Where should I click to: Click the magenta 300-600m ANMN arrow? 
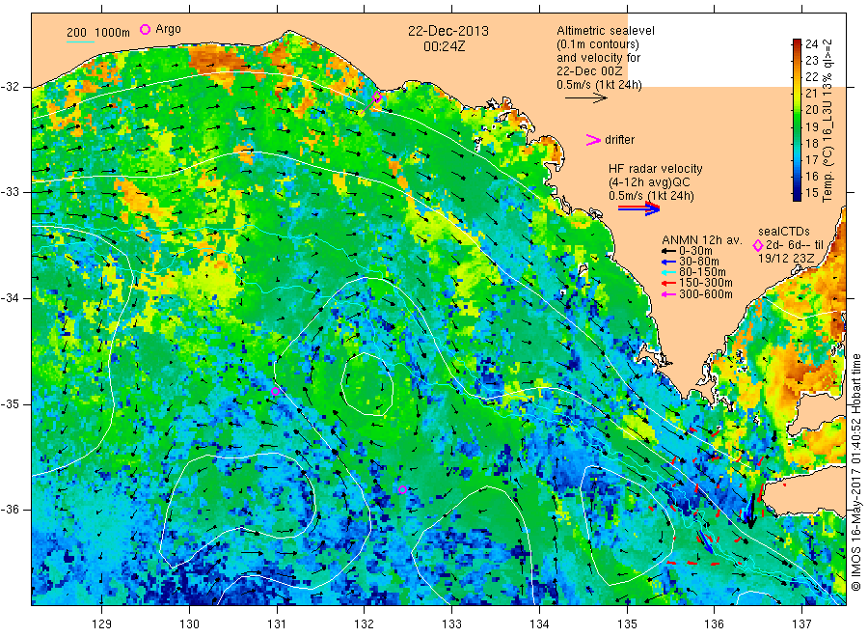point(668,294)
